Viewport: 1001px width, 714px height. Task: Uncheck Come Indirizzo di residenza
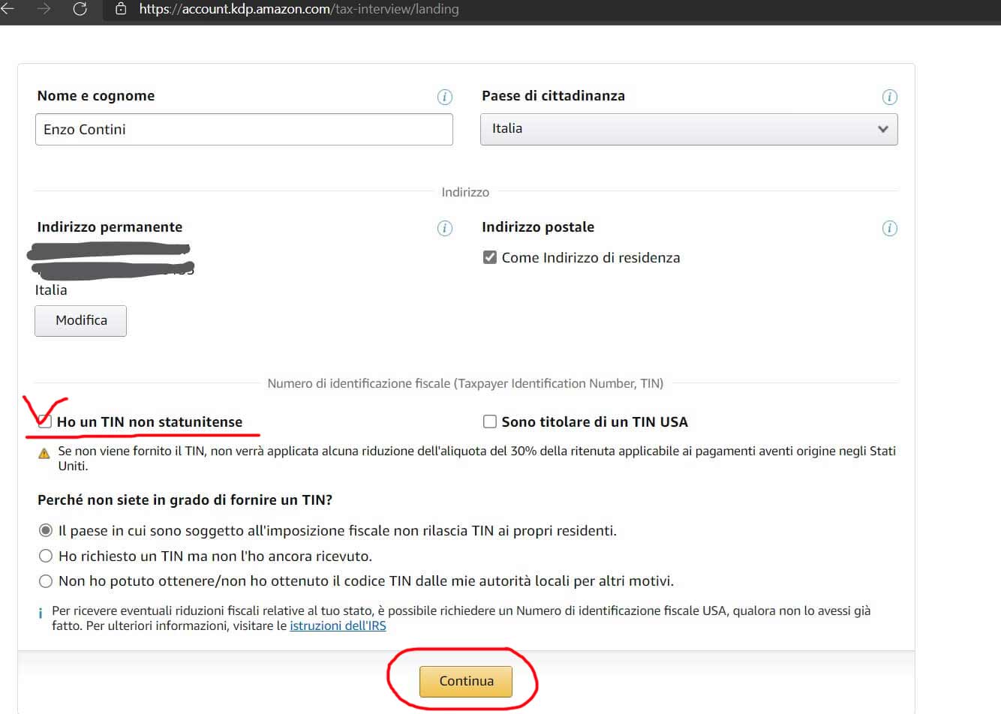(490, 257)
